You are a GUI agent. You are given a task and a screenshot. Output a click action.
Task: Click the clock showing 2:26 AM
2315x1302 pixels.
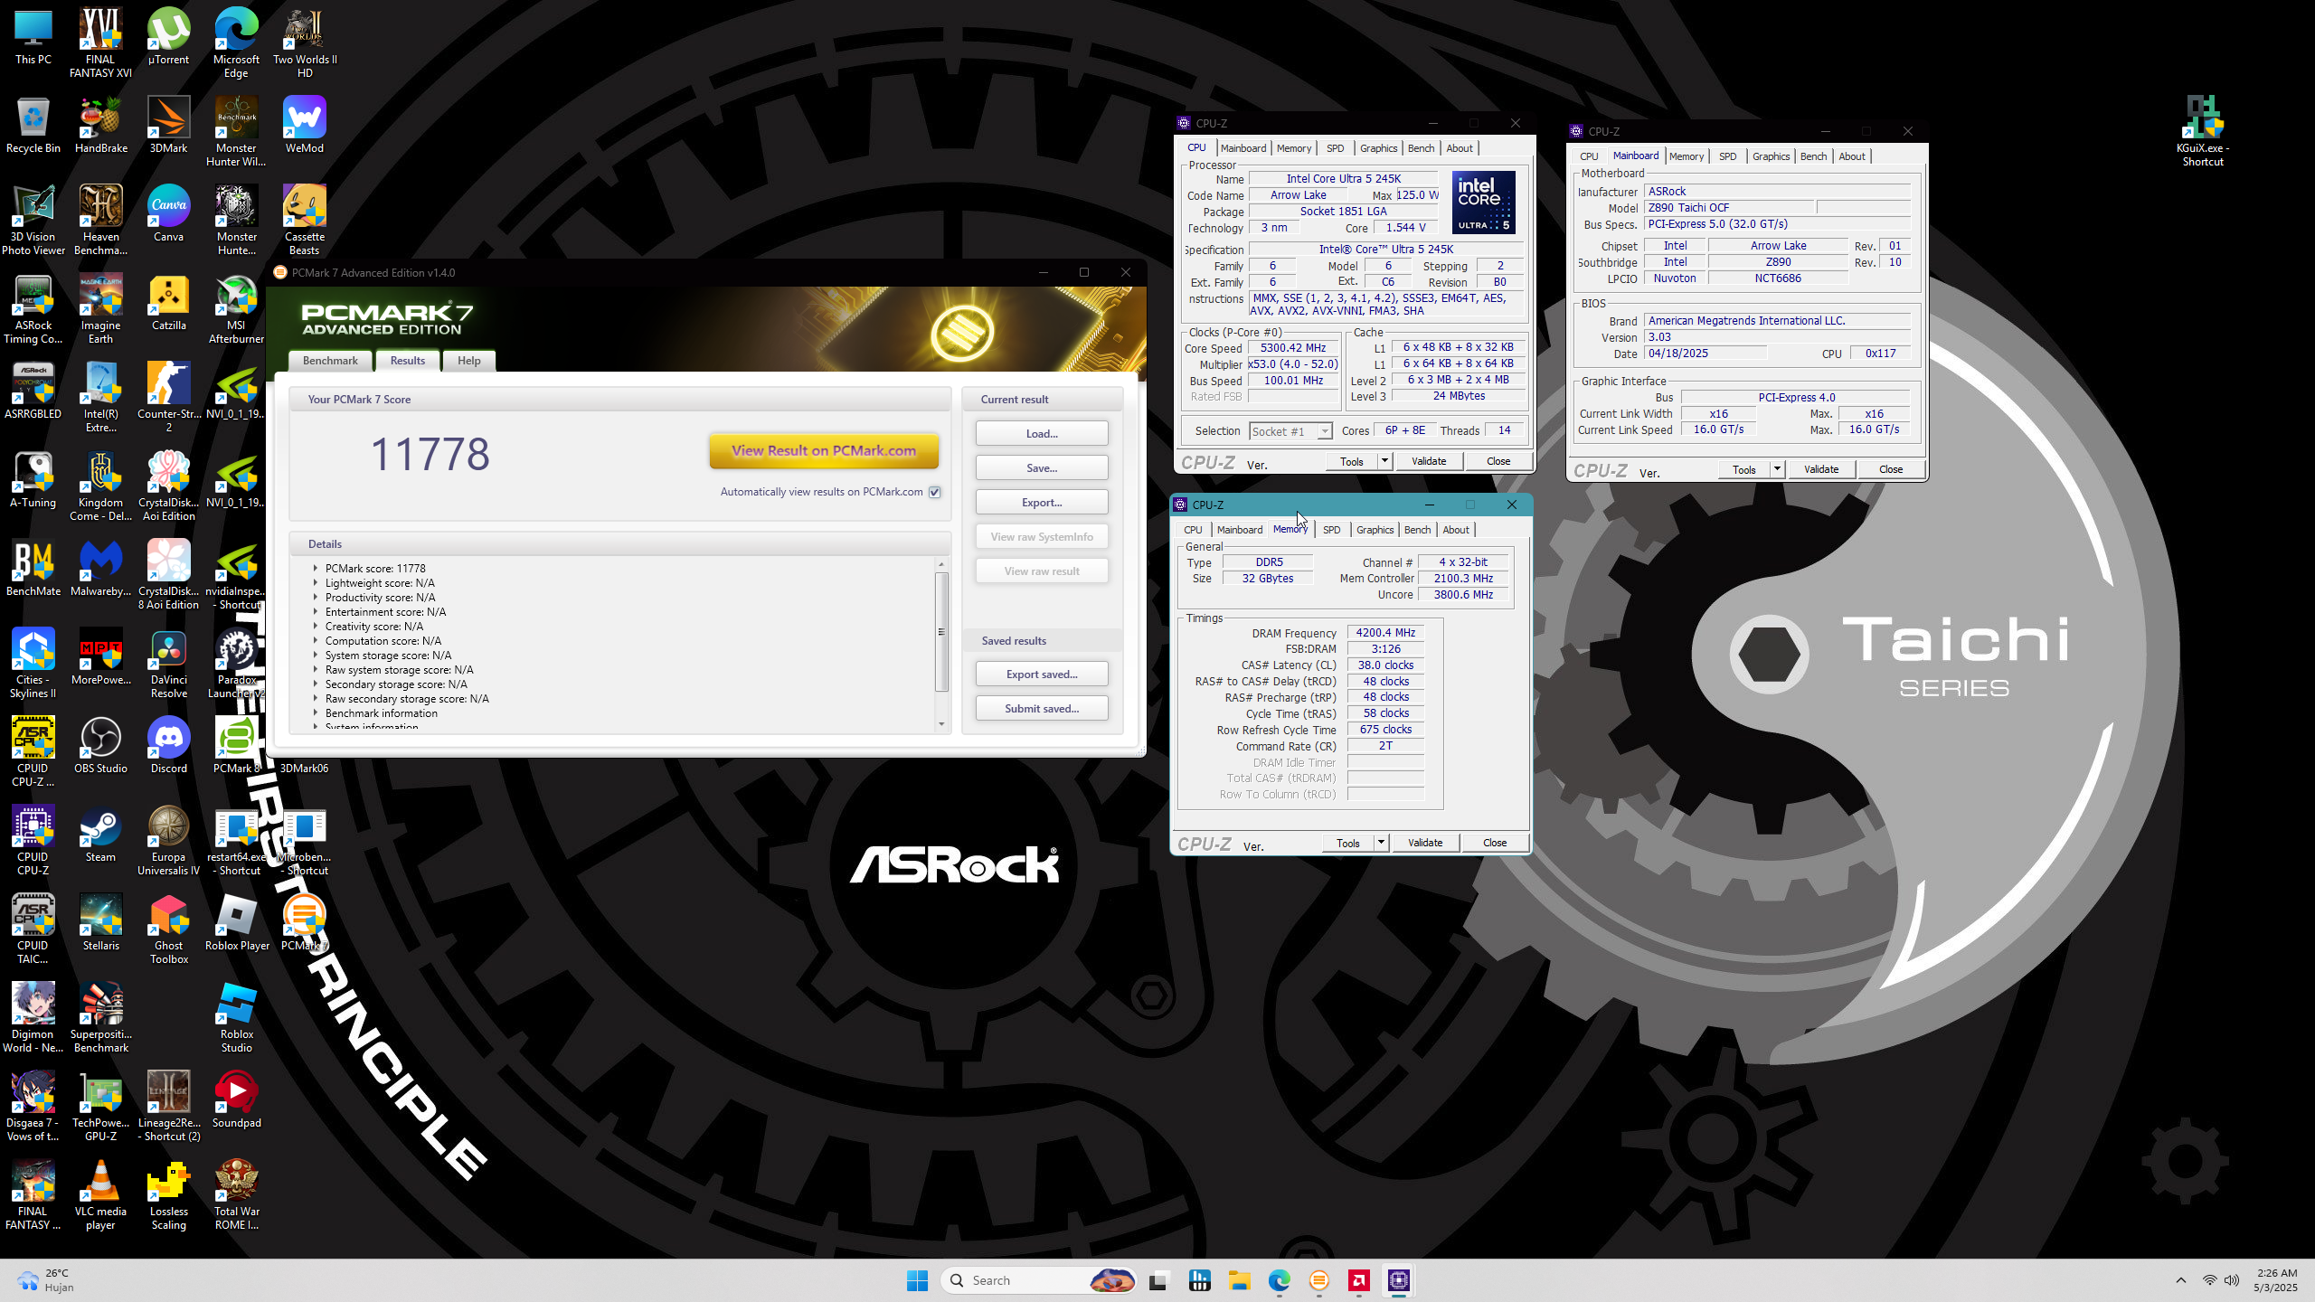tap(2275, 1280)
